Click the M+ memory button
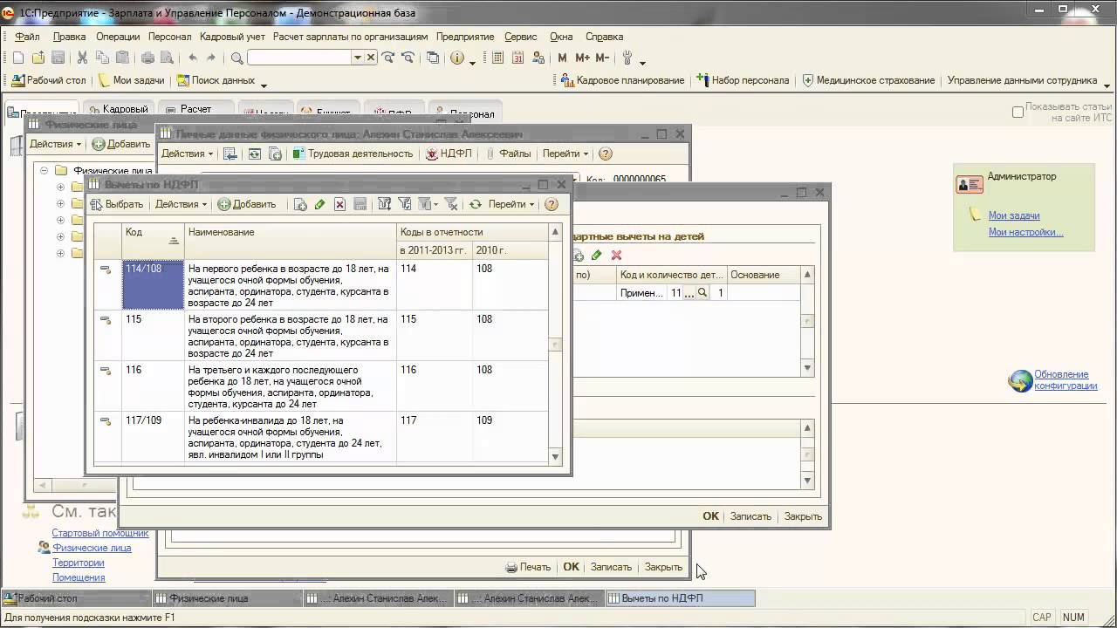The height and width of the screenshot is (628, 1117). [582, 58]
